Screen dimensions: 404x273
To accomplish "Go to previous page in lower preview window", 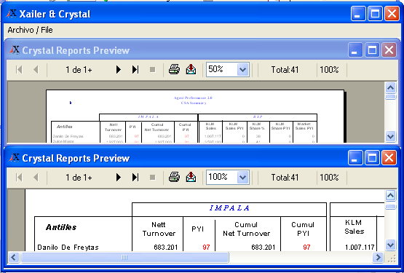I will point(36,178).
